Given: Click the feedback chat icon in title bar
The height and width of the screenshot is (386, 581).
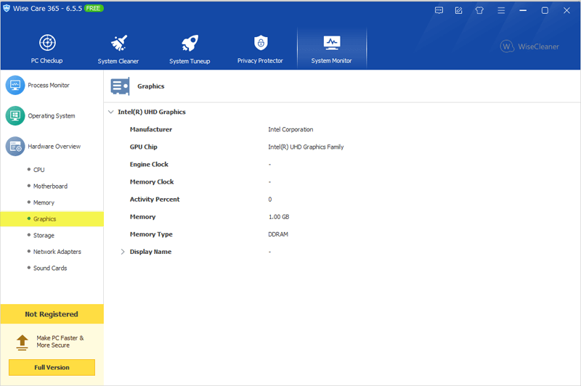Looking at the screenshot, I should 439,10.
